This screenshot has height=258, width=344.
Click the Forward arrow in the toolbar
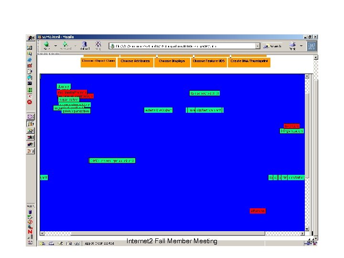[x=65, y=45]
